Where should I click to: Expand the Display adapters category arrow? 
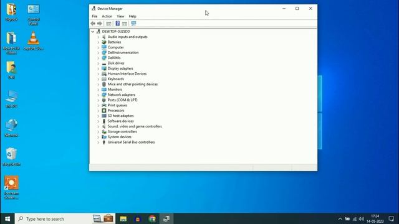point(99,68)
